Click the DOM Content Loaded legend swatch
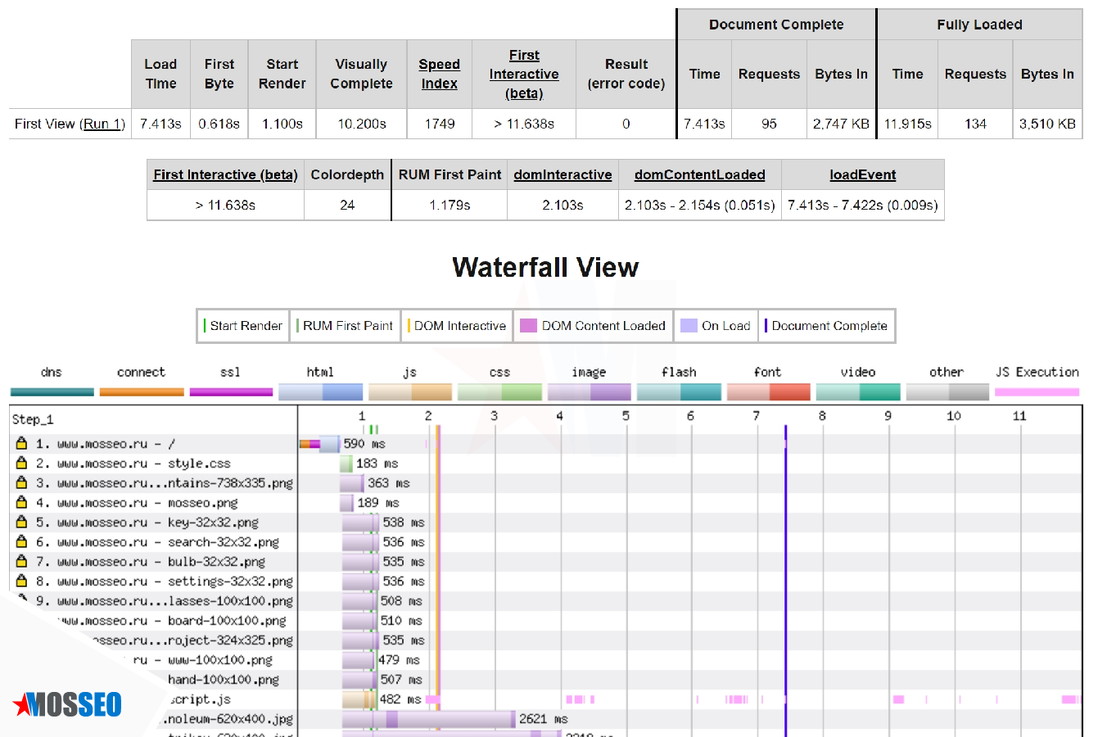1107x737 pixels. (528, 326)
